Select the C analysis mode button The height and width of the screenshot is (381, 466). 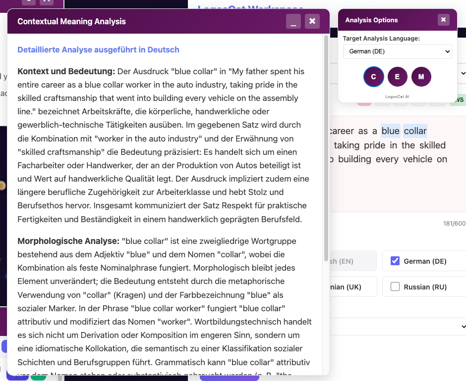pos(373,77)
